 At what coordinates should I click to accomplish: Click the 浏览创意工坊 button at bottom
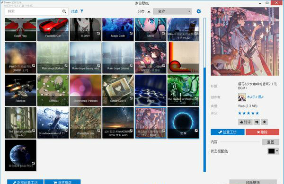point(26,182)
